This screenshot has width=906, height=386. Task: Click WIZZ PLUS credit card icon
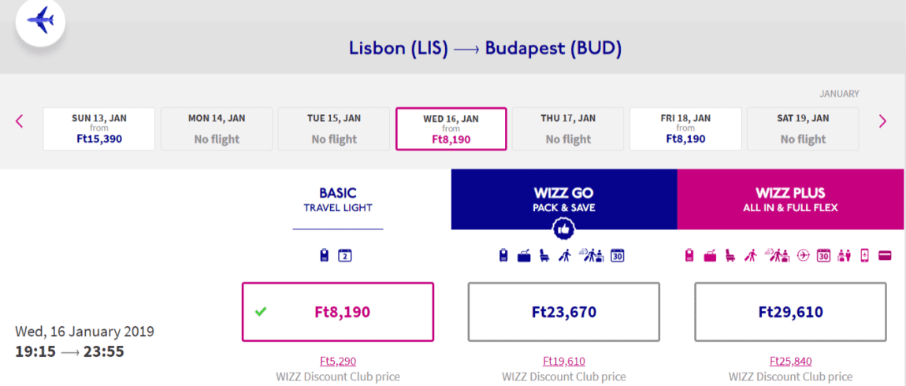click(885, 255)
